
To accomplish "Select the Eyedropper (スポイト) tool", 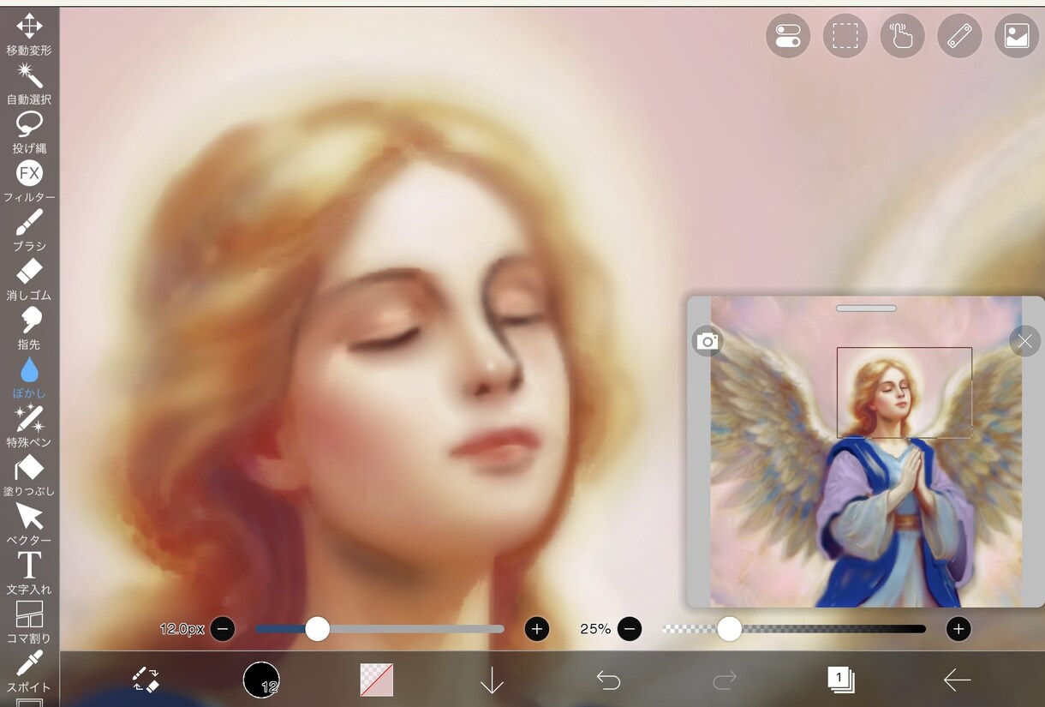I will click(29, 671).
